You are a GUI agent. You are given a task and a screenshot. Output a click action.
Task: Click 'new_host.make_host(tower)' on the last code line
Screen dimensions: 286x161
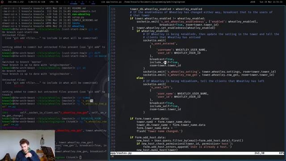(x=157, y=150)
